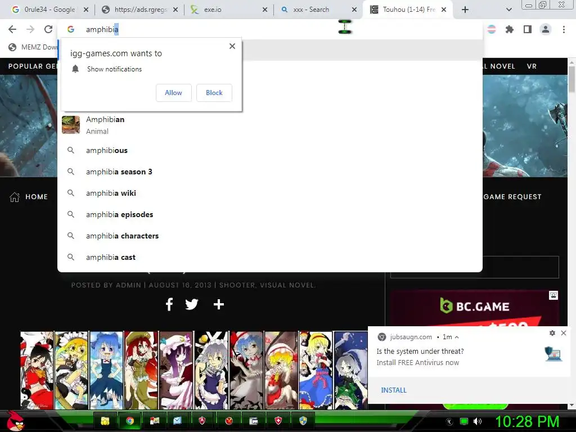
Task: Choose the amphibia characters suggestion
Action: pos(270,236)
